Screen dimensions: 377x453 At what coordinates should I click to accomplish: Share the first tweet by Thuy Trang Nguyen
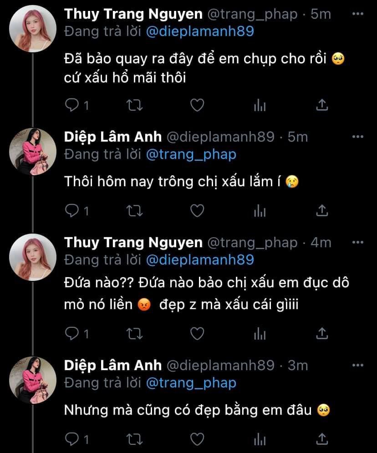[x=322, y=106]
